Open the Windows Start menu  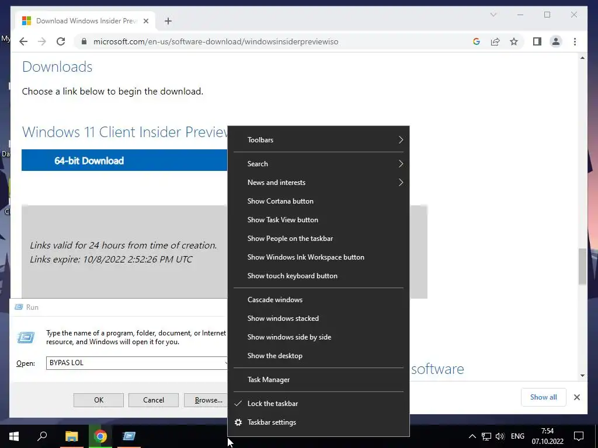tap(14, 436)
